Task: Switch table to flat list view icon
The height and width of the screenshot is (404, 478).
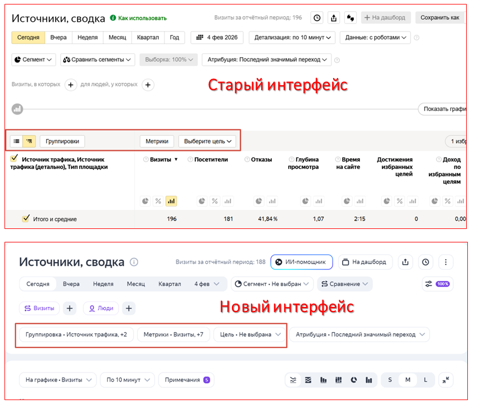Action: point(17,141)
